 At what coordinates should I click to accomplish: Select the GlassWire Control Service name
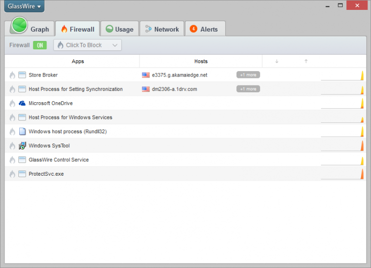click(x=59, y=160)
